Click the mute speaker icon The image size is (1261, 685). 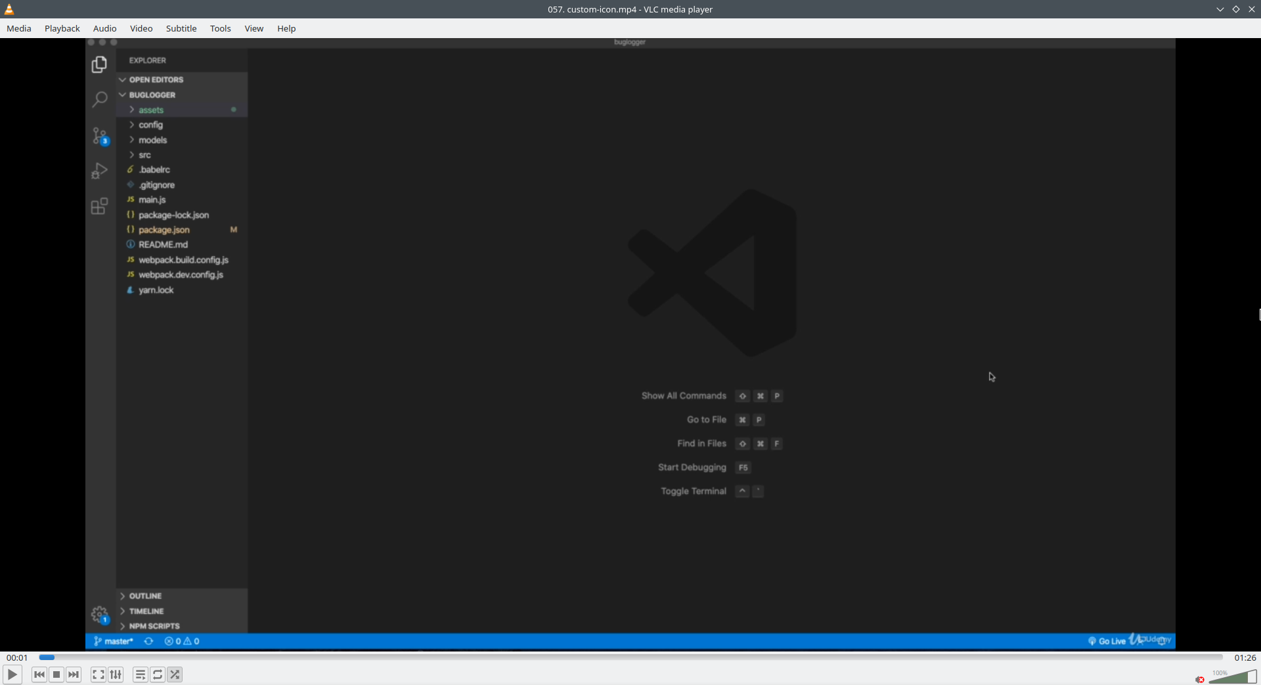(1200, 679)
